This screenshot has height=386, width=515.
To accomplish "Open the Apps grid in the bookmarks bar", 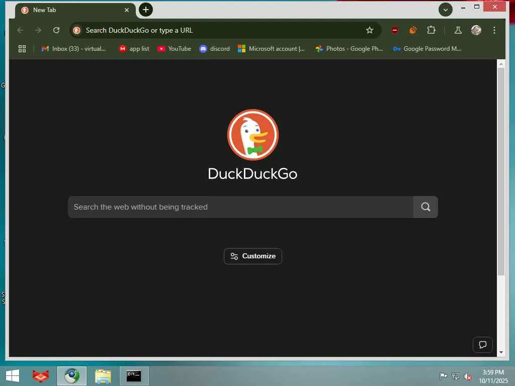I will (22, 49).
